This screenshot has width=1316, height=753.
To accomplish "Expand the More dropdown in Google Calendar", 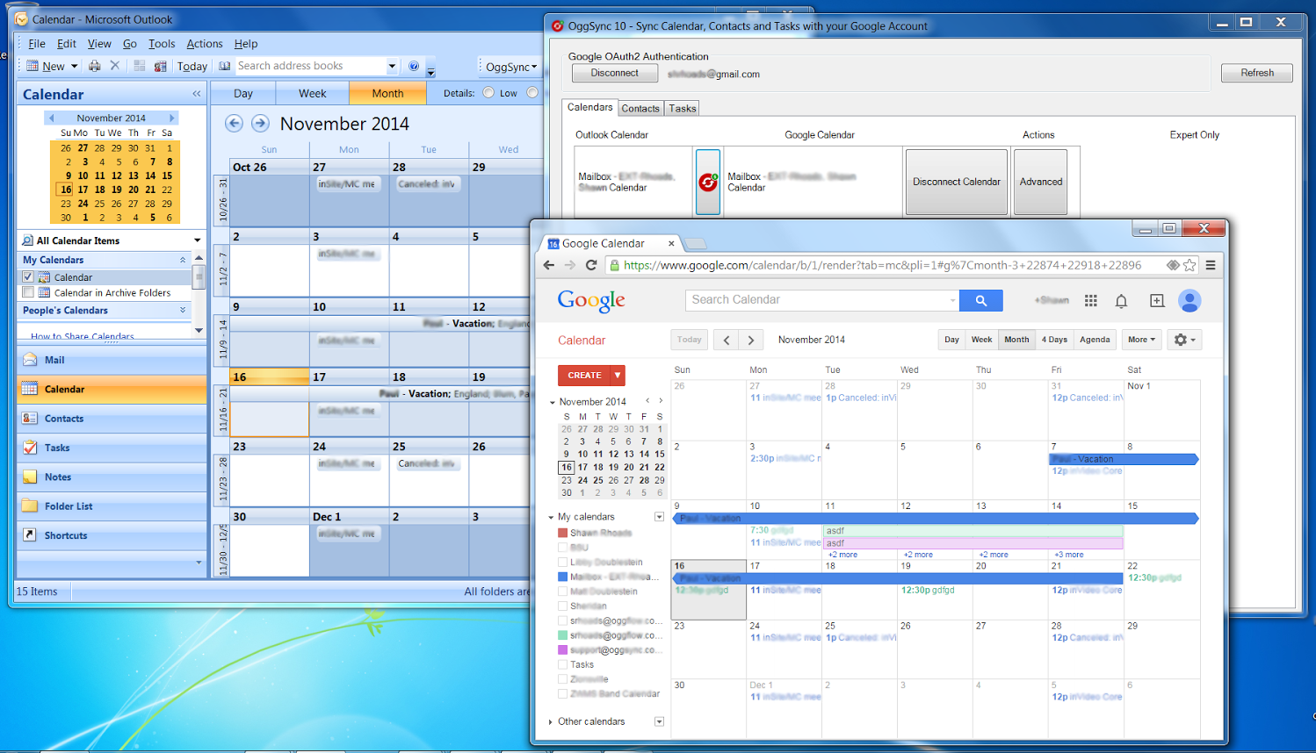I will click(x=1141, y=340).
